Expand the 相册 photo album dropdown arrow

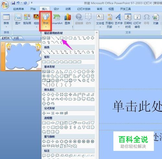(x=36, y=27)
